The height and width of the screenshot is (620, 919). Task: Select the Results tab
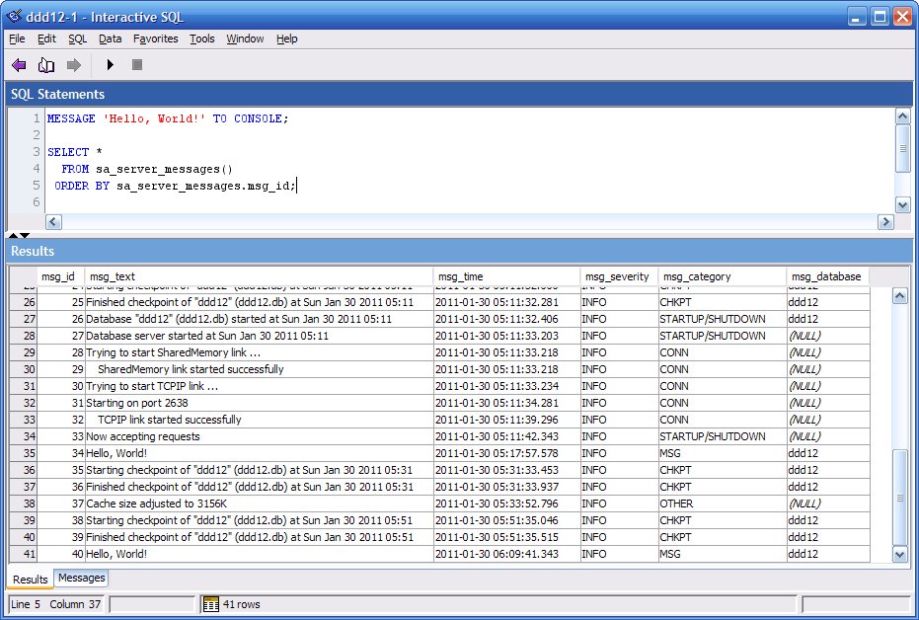tap(29, 579)
